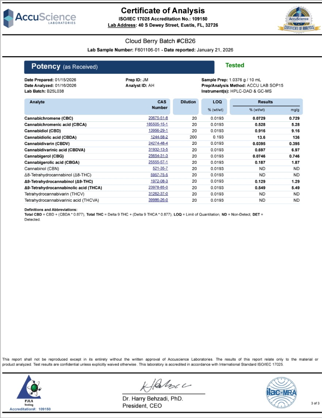Click the Potency (as Received) header banner
Image resolution: width=322 pixels, height=418 pixels.
119,67
